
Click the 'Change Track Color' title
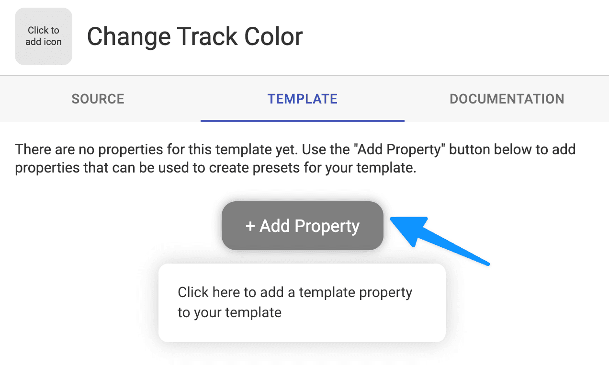pyautogui.click(x=195, y=36)
